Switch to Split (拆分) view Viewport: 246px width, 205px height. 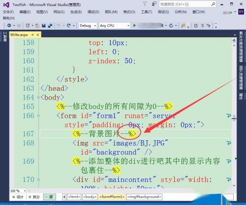34,197
